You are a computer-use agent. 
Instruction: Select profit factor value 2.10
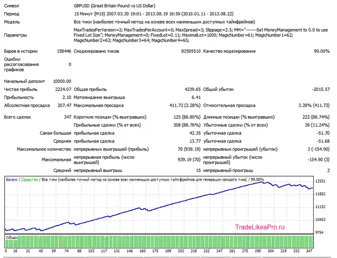[67, 98]
